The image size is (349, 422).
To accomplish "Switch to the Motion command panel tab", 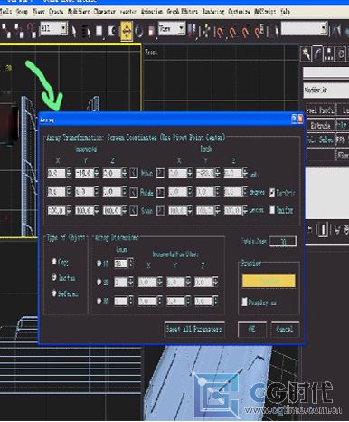I will click(341, 54).
